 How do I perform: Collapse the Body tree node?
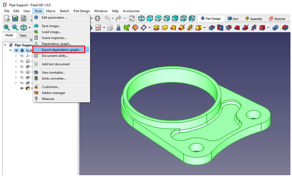[10, 50]
